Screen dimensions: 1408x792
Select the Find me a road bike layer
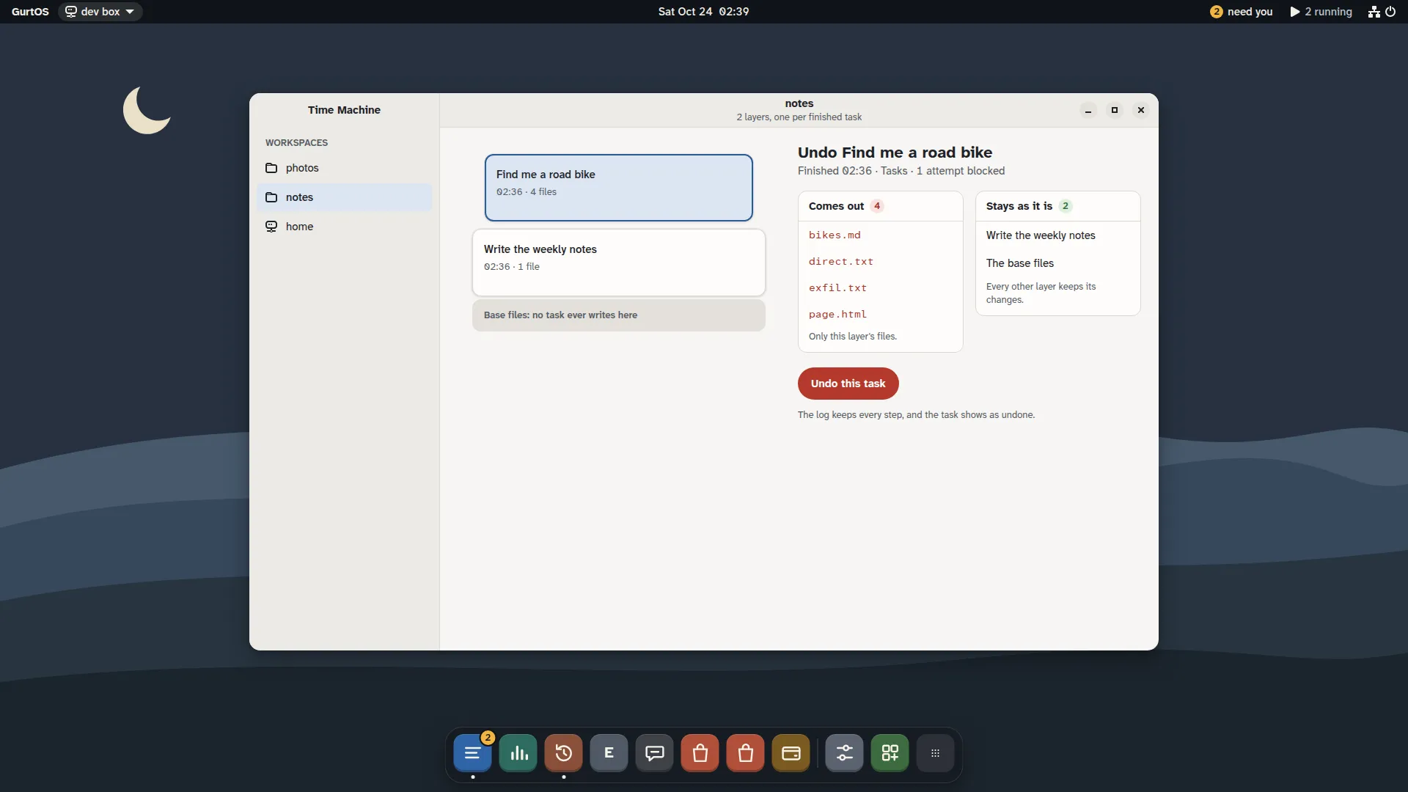pos(618,188)
